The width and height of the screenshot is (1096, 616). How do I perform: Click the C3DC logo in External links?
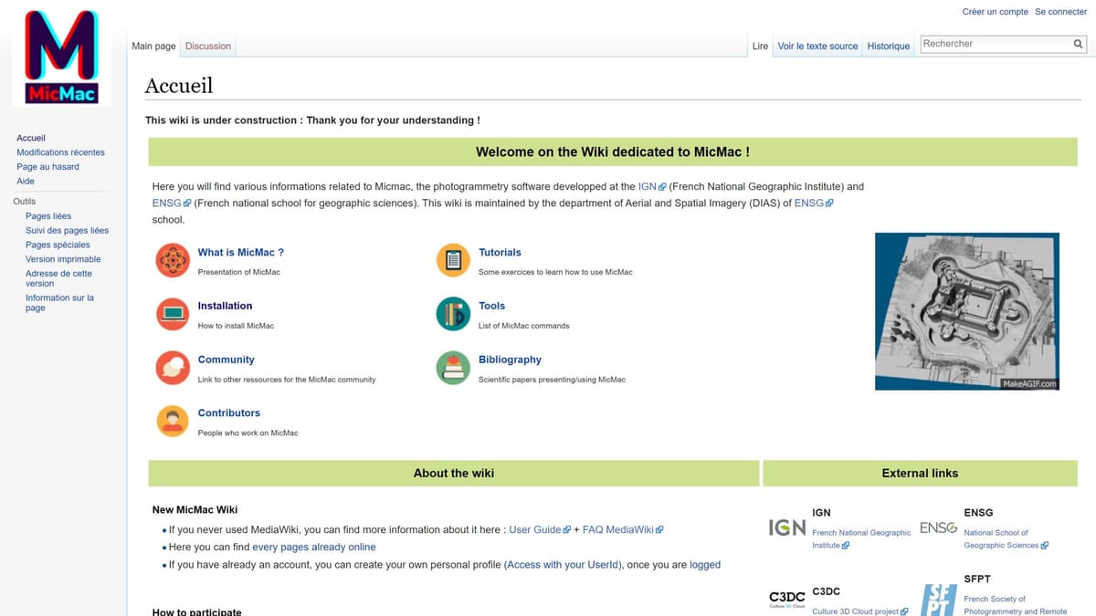pyautogui.click(x=787, y=599)
